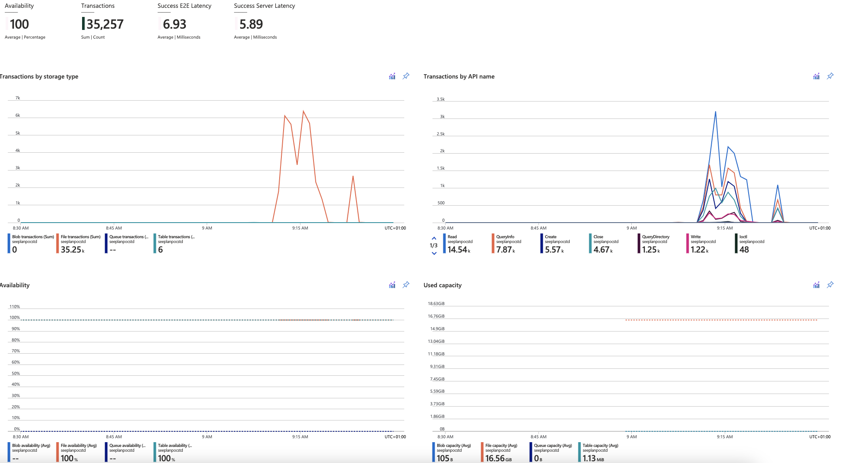This screenshot has height=463, width=845.
Task: Pin Transactions by storage type chart
Action: point(406,76)
